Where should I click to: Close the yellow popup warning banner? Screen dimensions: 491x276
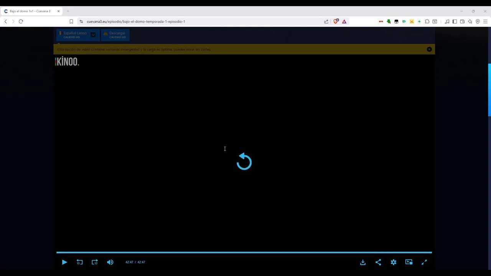(429, 49)
